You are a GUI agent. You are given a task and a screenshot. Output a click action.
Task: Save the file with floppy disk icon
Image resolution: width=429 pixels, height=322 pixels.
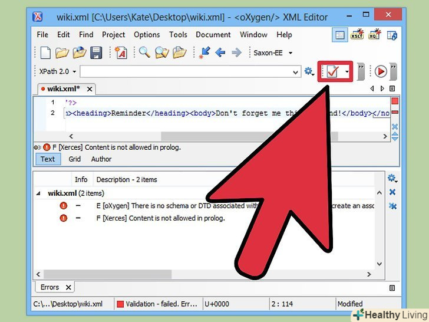point(96,52)
